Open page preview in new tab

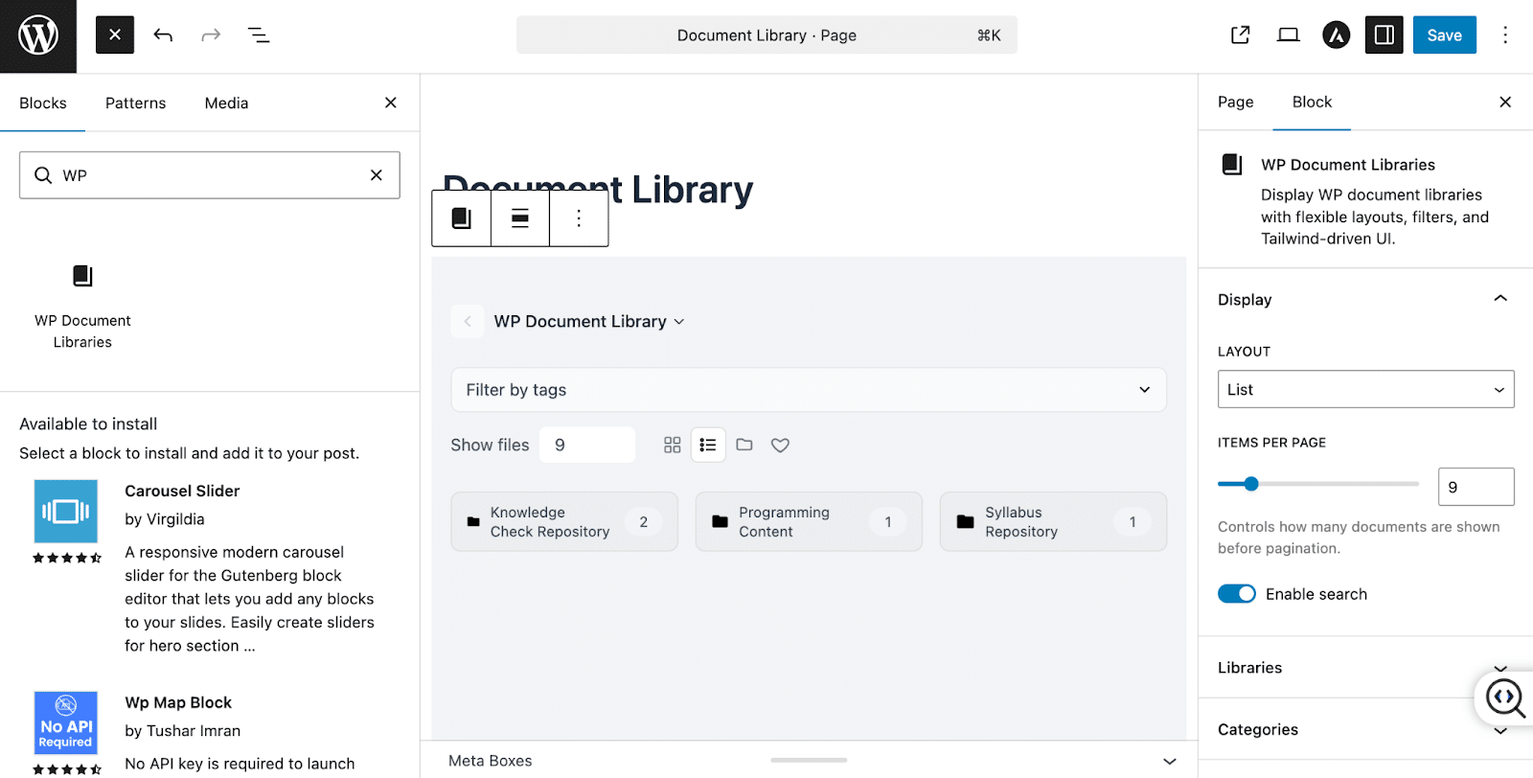pyautogui.click(x=1241, y=35)
